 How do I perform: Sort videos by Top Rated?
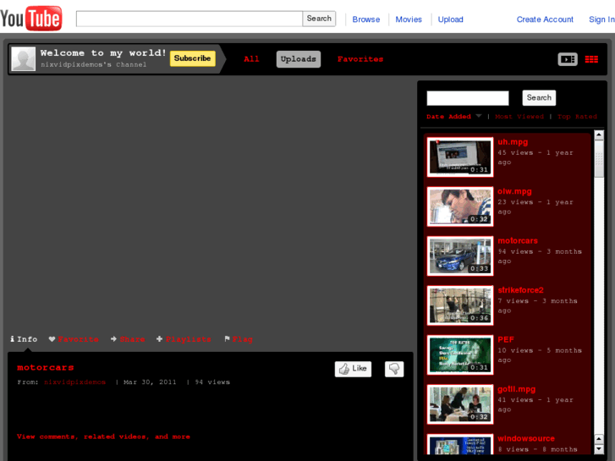click(577, 117)
